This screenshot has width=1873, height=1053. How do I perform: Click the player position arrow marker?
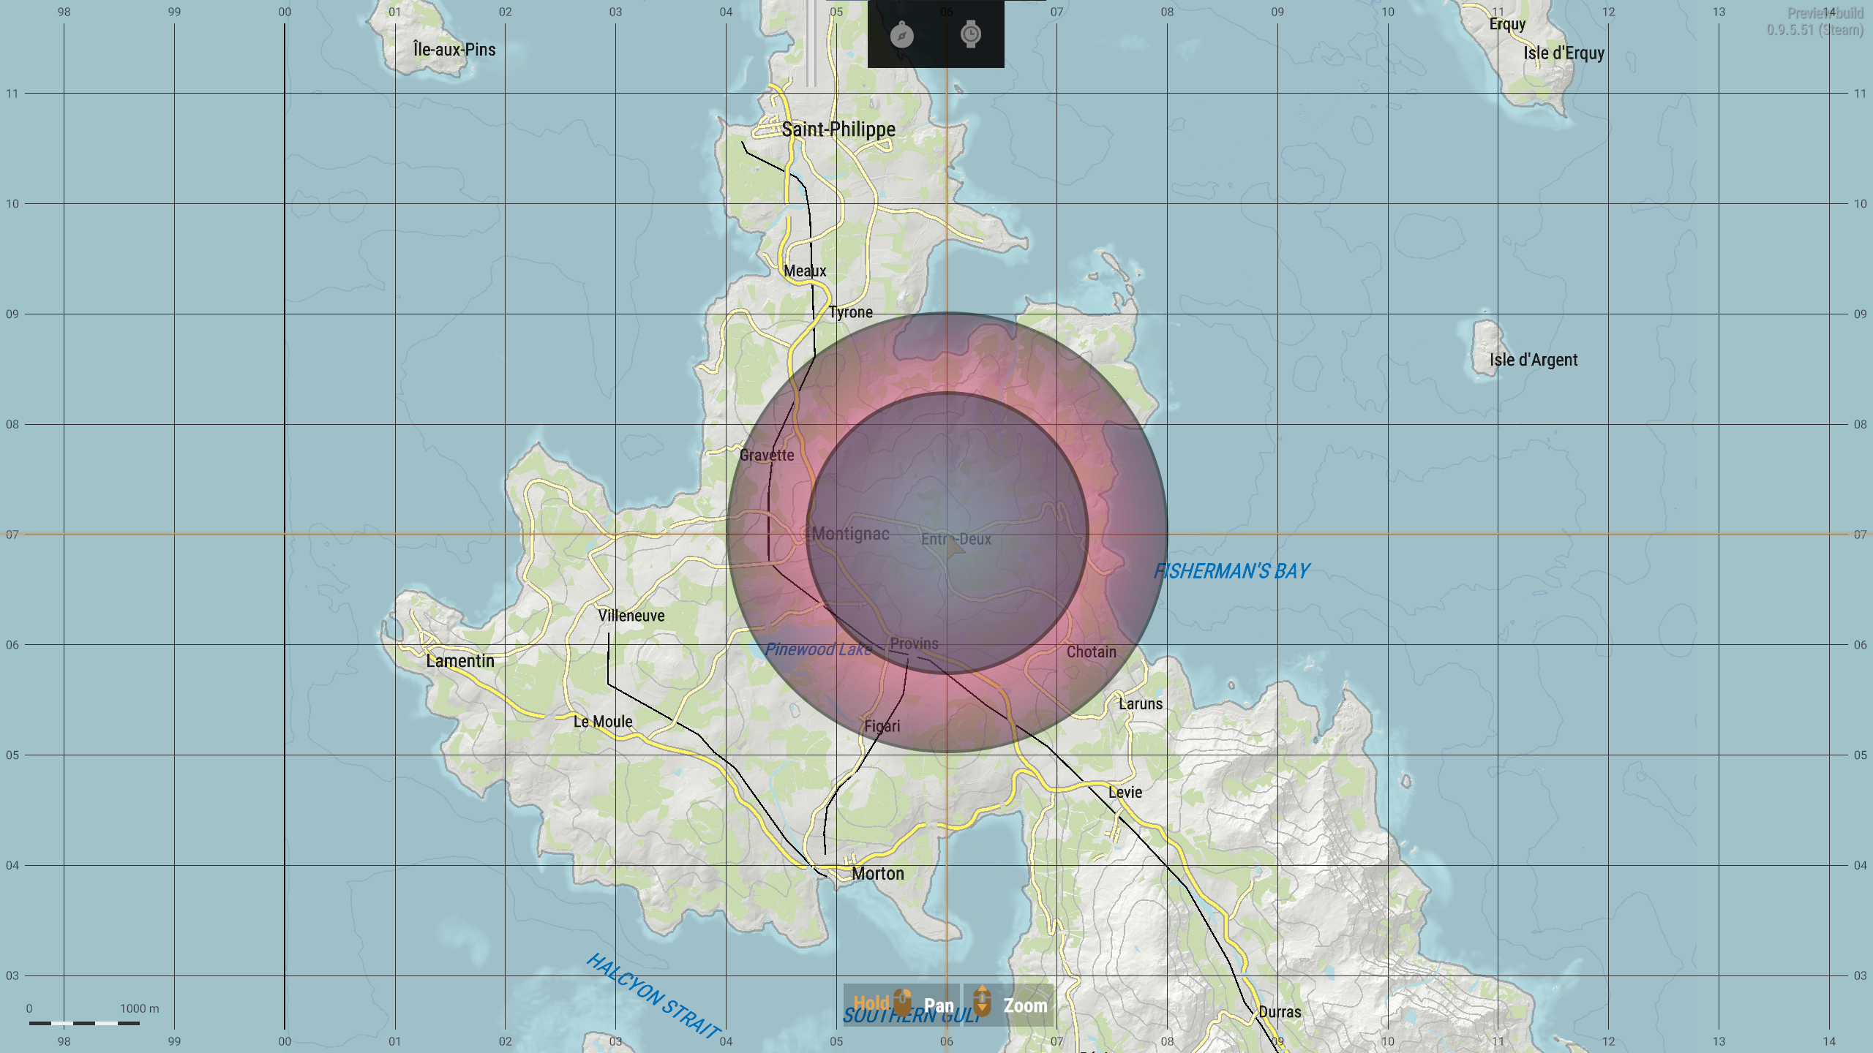click(x=953, y=547)
